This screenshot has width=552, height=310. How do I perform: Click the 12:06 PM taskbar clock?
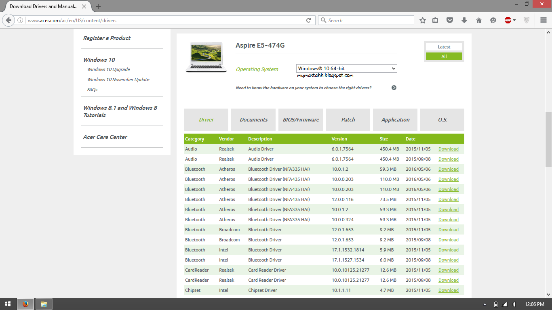tap(535, 304)
